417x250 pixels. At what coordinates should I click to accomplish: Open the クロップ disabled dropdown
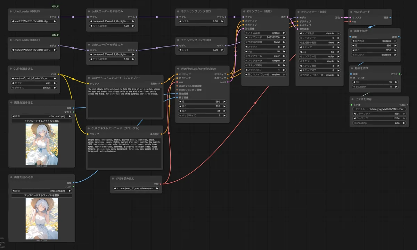374,54
